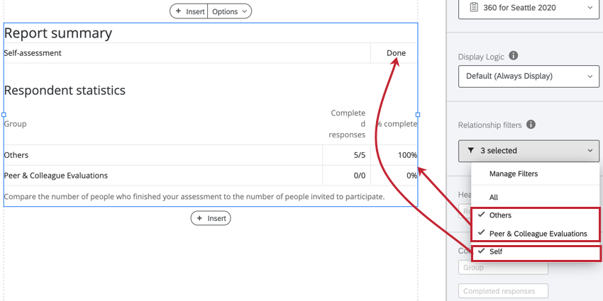Viewport: 603px width, 301px height.
Task: Expand the Display Logic dropdown
Action: coord(529,76)
